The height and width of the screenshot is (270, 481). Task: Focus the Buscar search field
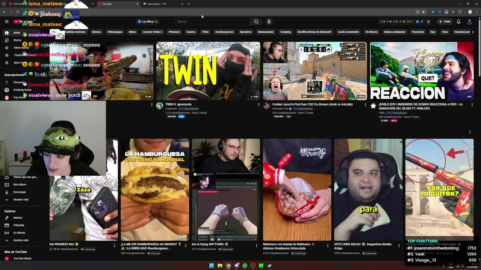(x=212, y=21)
